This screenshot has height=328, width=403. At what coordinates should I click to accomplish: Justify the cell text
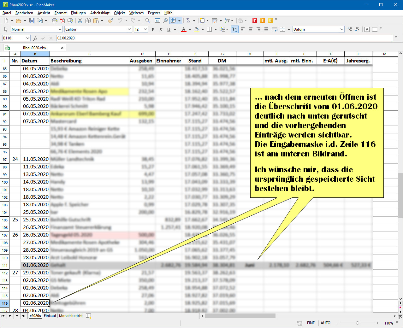[266, 29]
